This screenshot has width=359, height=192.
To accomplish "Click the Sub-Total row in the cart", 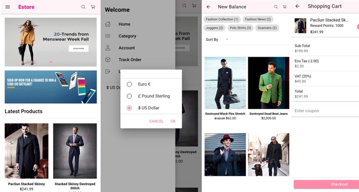I will [x=325, y=49].
